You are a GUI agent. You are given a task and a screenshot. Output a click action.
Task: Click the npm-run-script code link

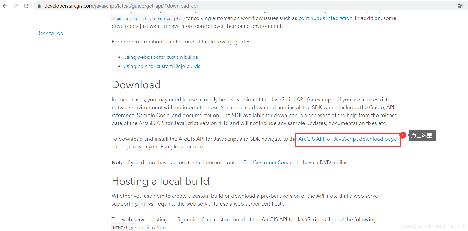click(x=131, y=18)
